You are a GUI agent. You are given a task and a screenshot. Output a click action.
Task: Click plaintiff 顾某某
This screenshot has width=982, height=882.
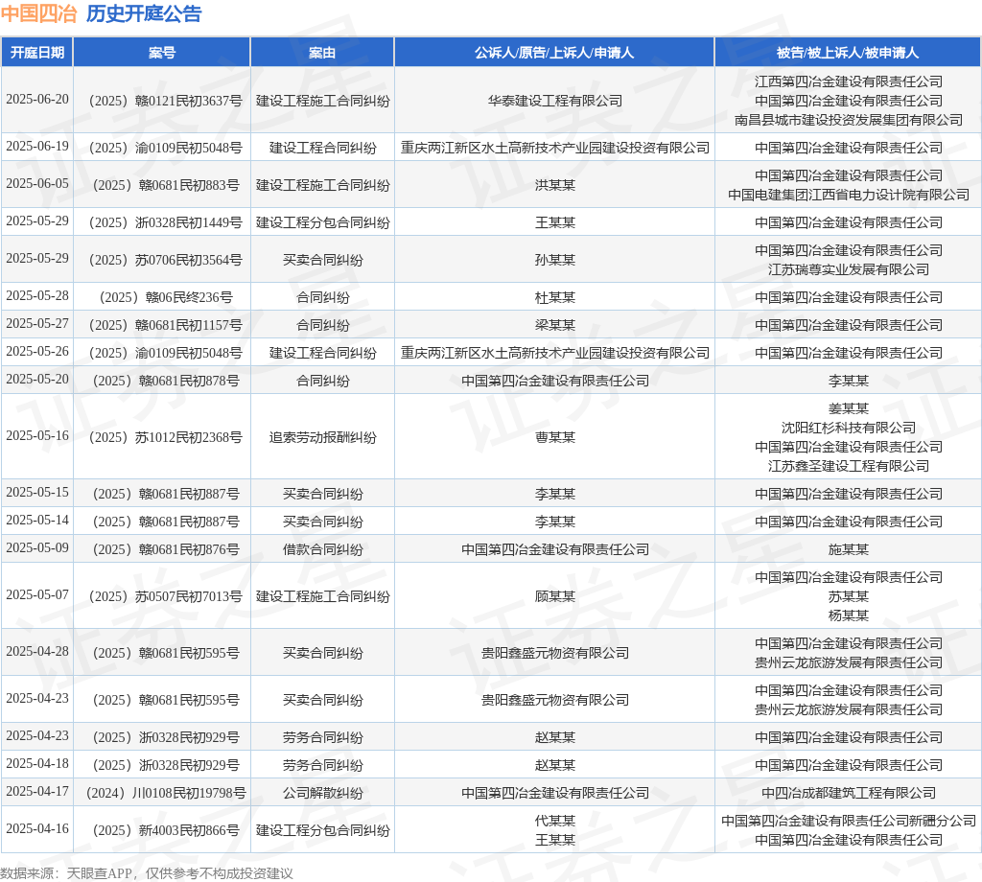click(555, 596)
